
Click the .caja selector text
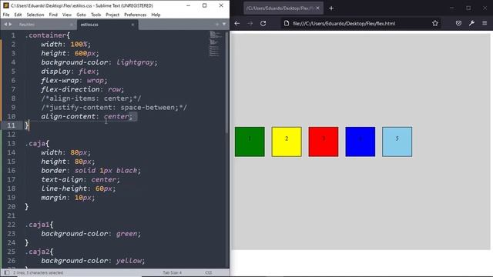(x=35, y=144)
